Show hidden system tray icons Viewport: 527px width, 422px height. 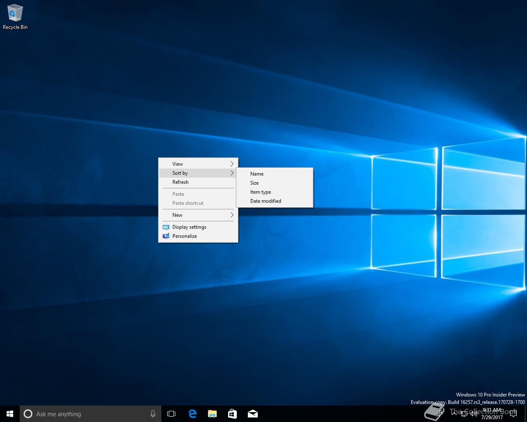click(454, 413)
